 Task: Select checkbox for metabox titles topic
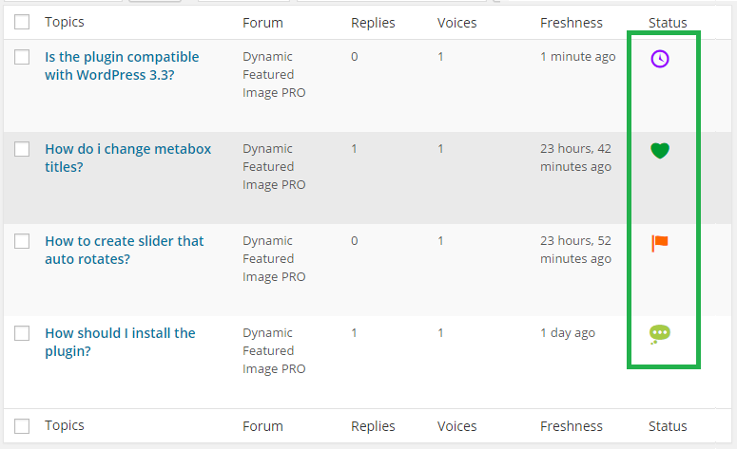coord(22,149)
